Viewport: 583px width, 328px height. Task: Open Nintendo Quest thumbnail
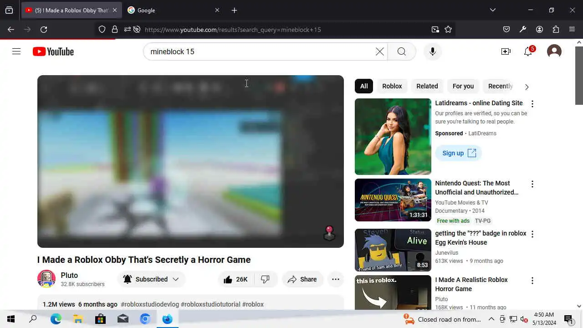point(393,200)
